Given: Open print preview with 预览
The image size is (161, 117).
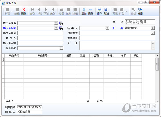Looking at the screenshot, I should tap(115, 11).
